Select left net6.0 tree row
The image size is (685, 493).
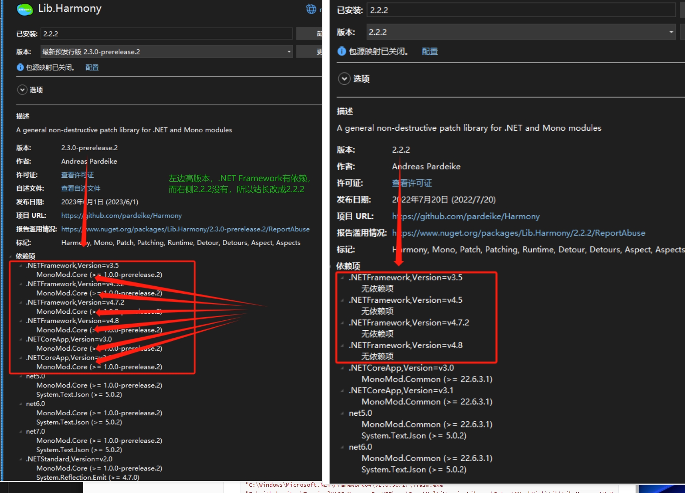(x=36, y=404)
